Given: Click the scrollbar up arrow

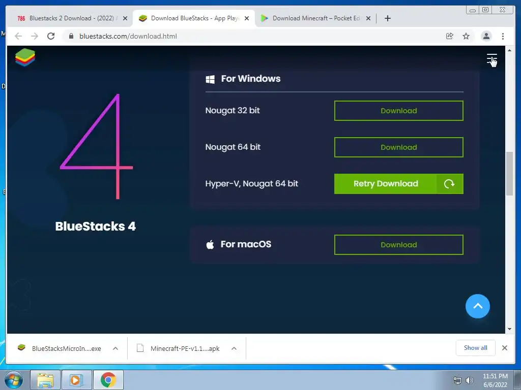Looking at the screenshot, I should click(509, 50).
